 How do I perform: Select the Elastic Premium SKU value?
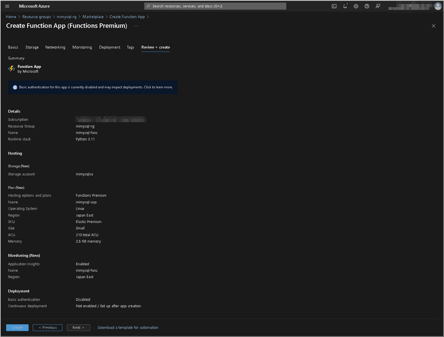[88, 222]
